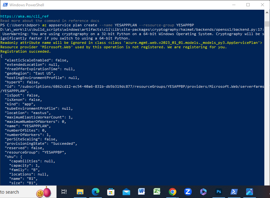Open Google Chrome from the taskbar

coord(172,192)
